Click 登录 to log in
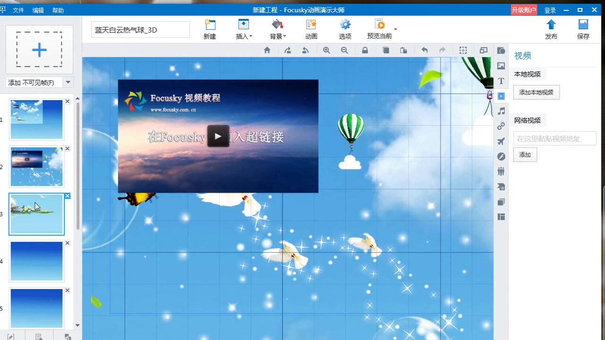Viewport: 605px width, 340px height. point(550,10)
